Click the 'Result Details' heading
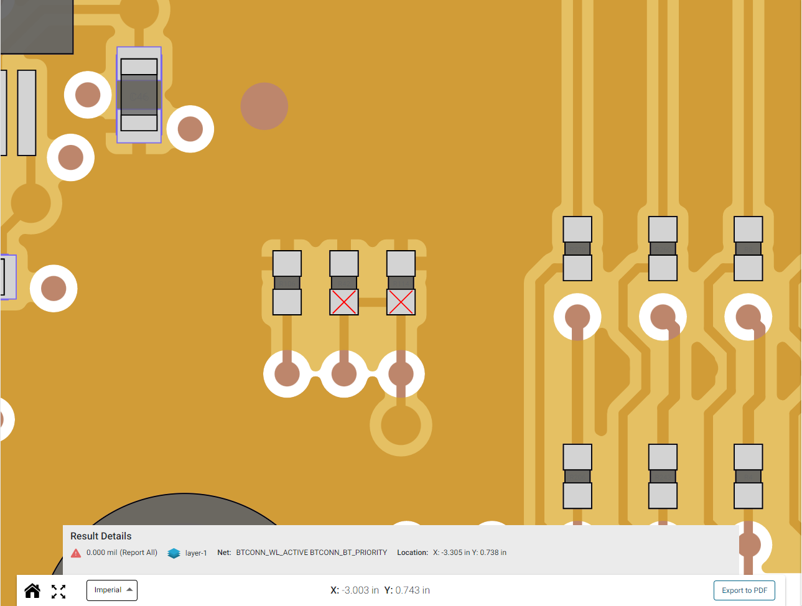 coord(101,536)
